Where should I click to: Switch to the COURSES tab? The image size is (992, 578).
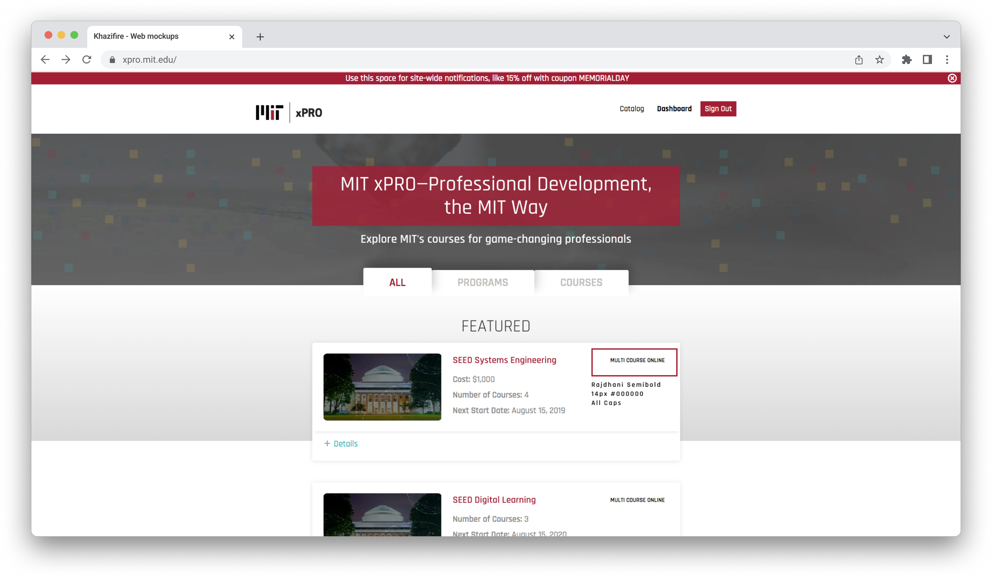tap(581, 282)
